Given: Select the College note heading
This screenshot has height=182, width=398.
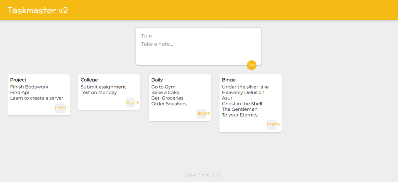Looking at the screenshot, I should tap(89, 80).
